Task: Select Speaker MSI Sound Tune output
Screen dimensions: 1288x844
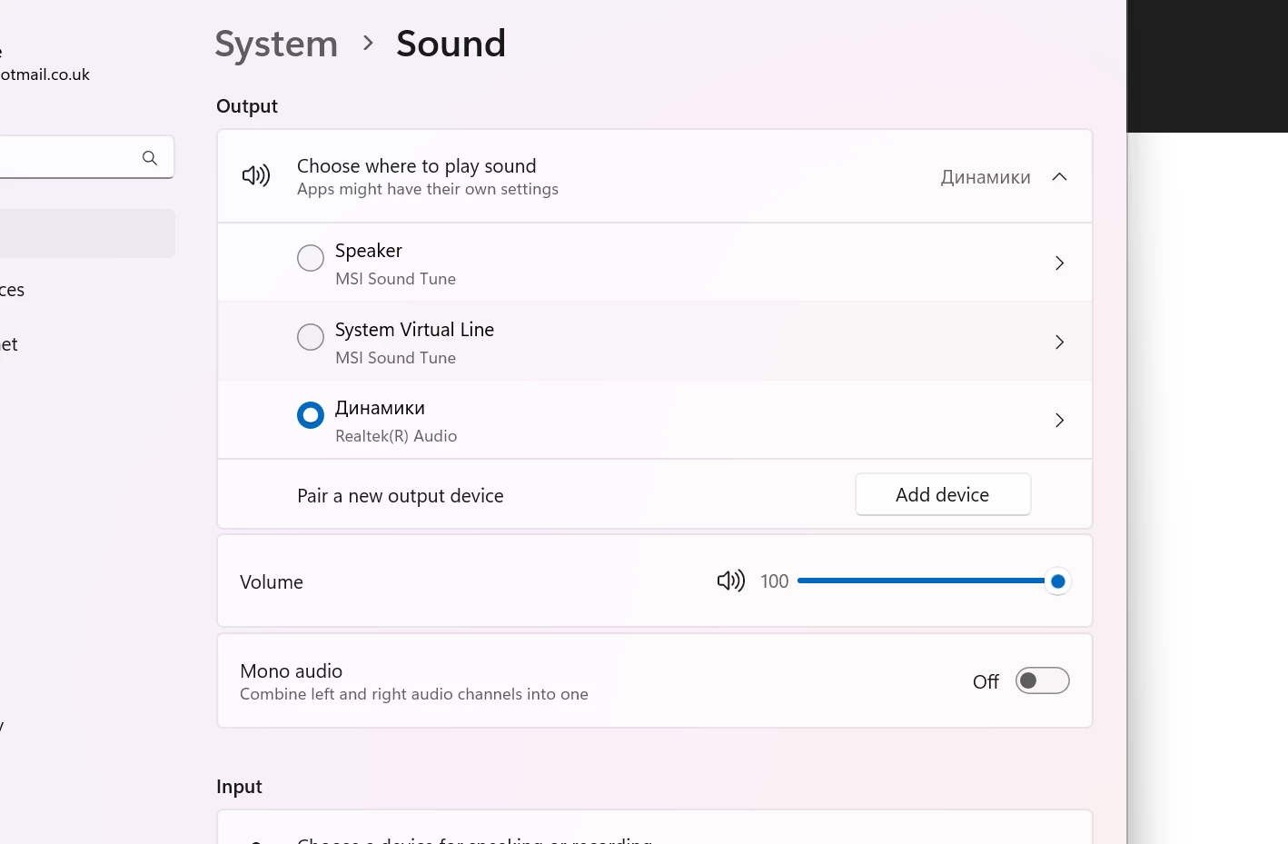Action: [x=311, y=258]
